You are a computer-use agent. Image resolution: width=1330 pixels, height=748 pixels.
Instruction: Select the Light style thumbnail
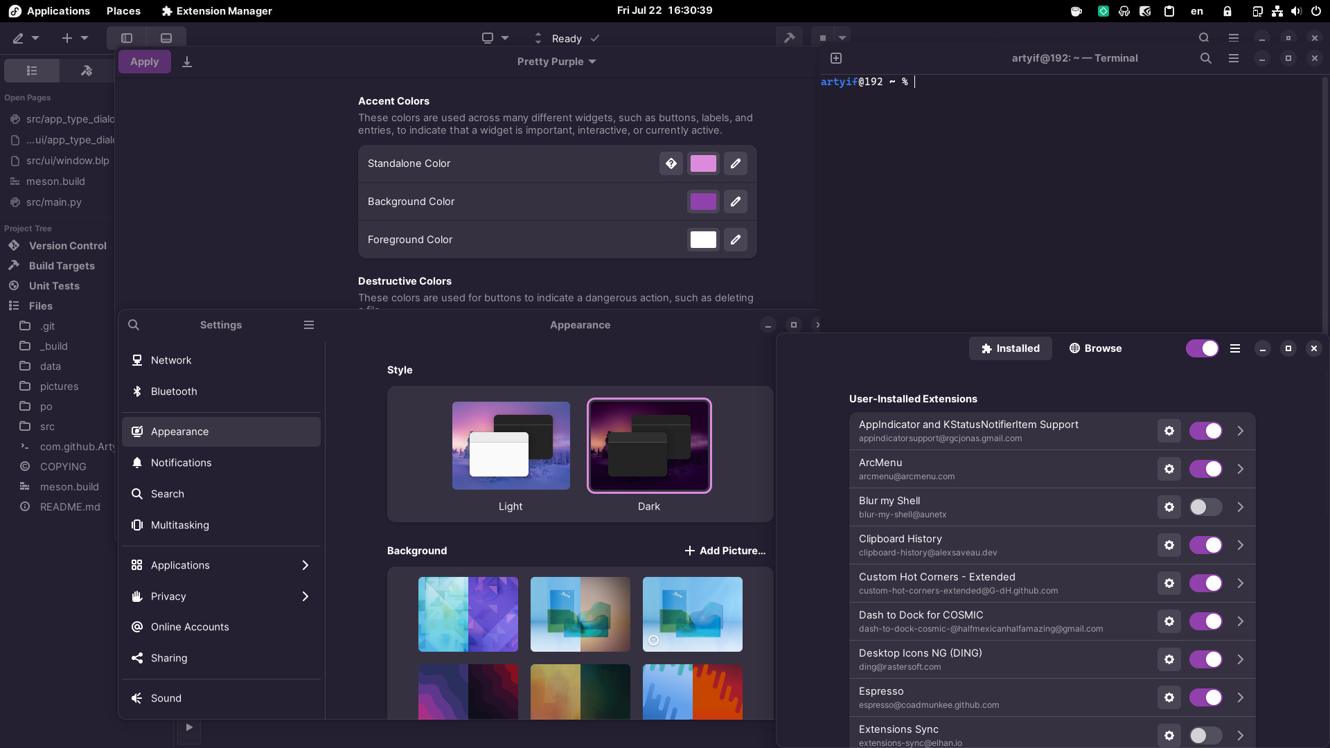pos(511,445)
